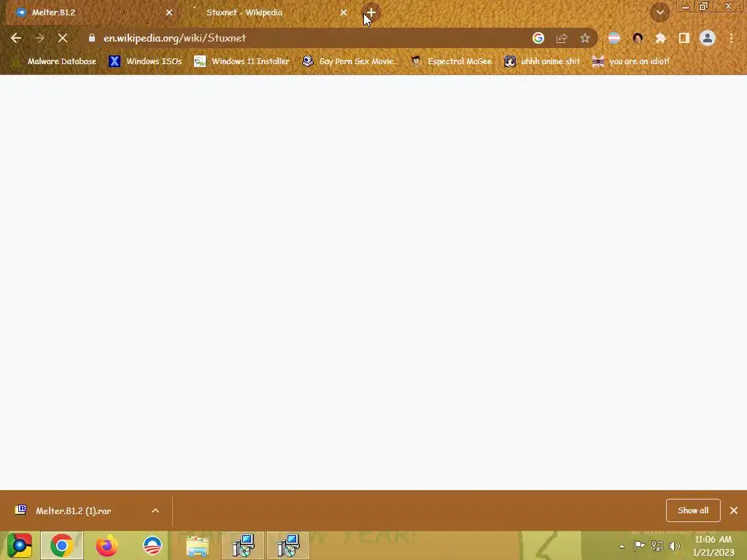747x560 pixels.
Task: Launch Firefox from taskbar
Action: pyautogui.click(x=107, y=545)
